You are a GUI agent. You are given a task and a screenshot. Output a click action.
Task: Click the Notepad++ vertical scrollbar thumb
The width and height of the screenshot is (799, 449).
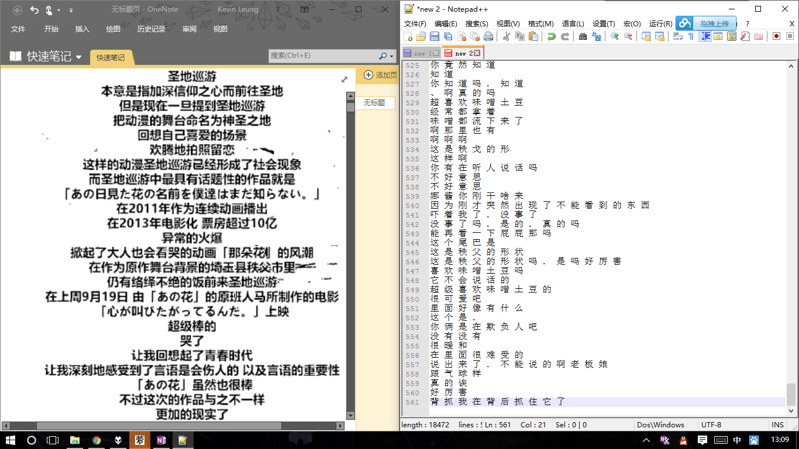click(791, 394)
